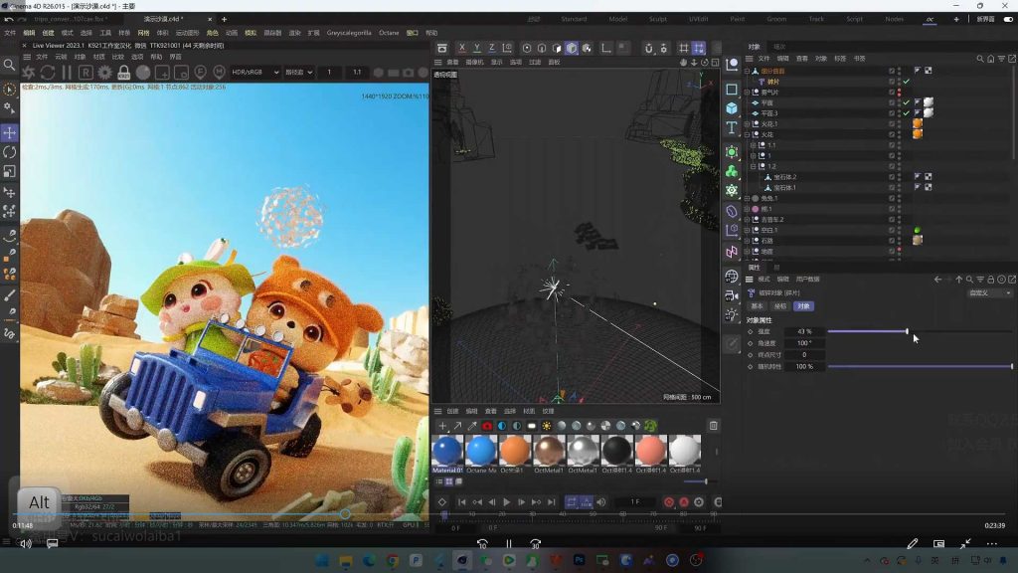Image resolution: width=1018 pixels, height=573 pixels.
Task: Toggle the X axis lock button
Action: (x=461, y=48)
